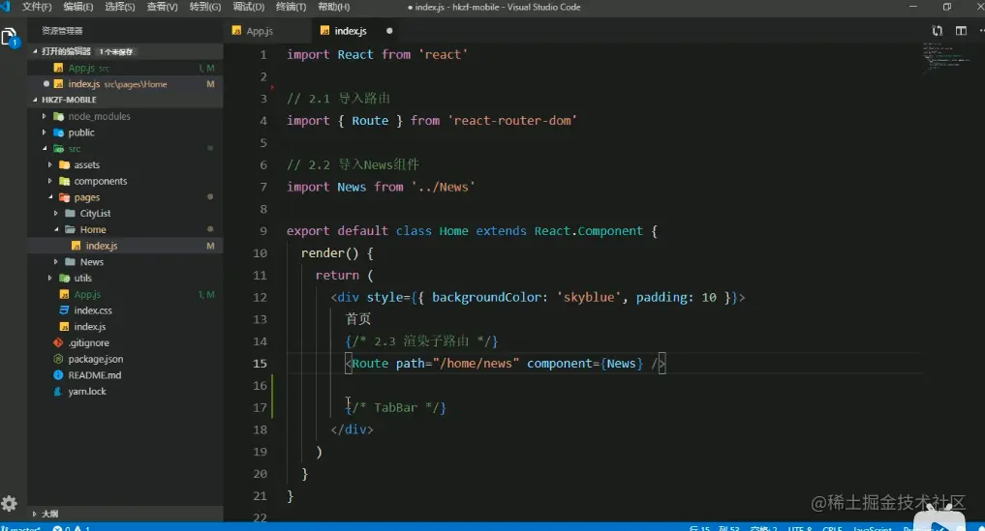
Task: Open the 编辑(E) menu
Action: coord(78,7)
